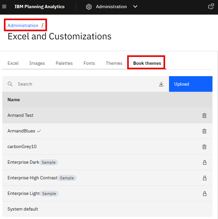Select the System default row
The height and width of the screenshot is (219, 218).
pyautogui.click(x=107, y=209)
